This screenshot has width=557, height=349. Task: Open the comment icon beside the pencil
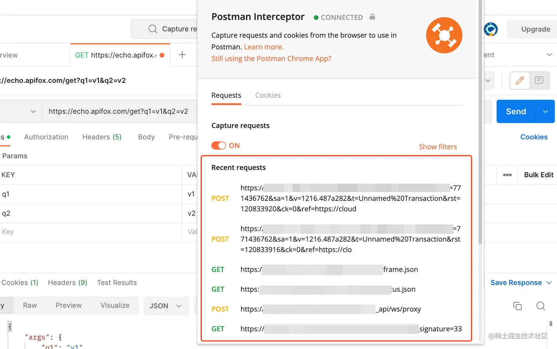coord(539,80)
